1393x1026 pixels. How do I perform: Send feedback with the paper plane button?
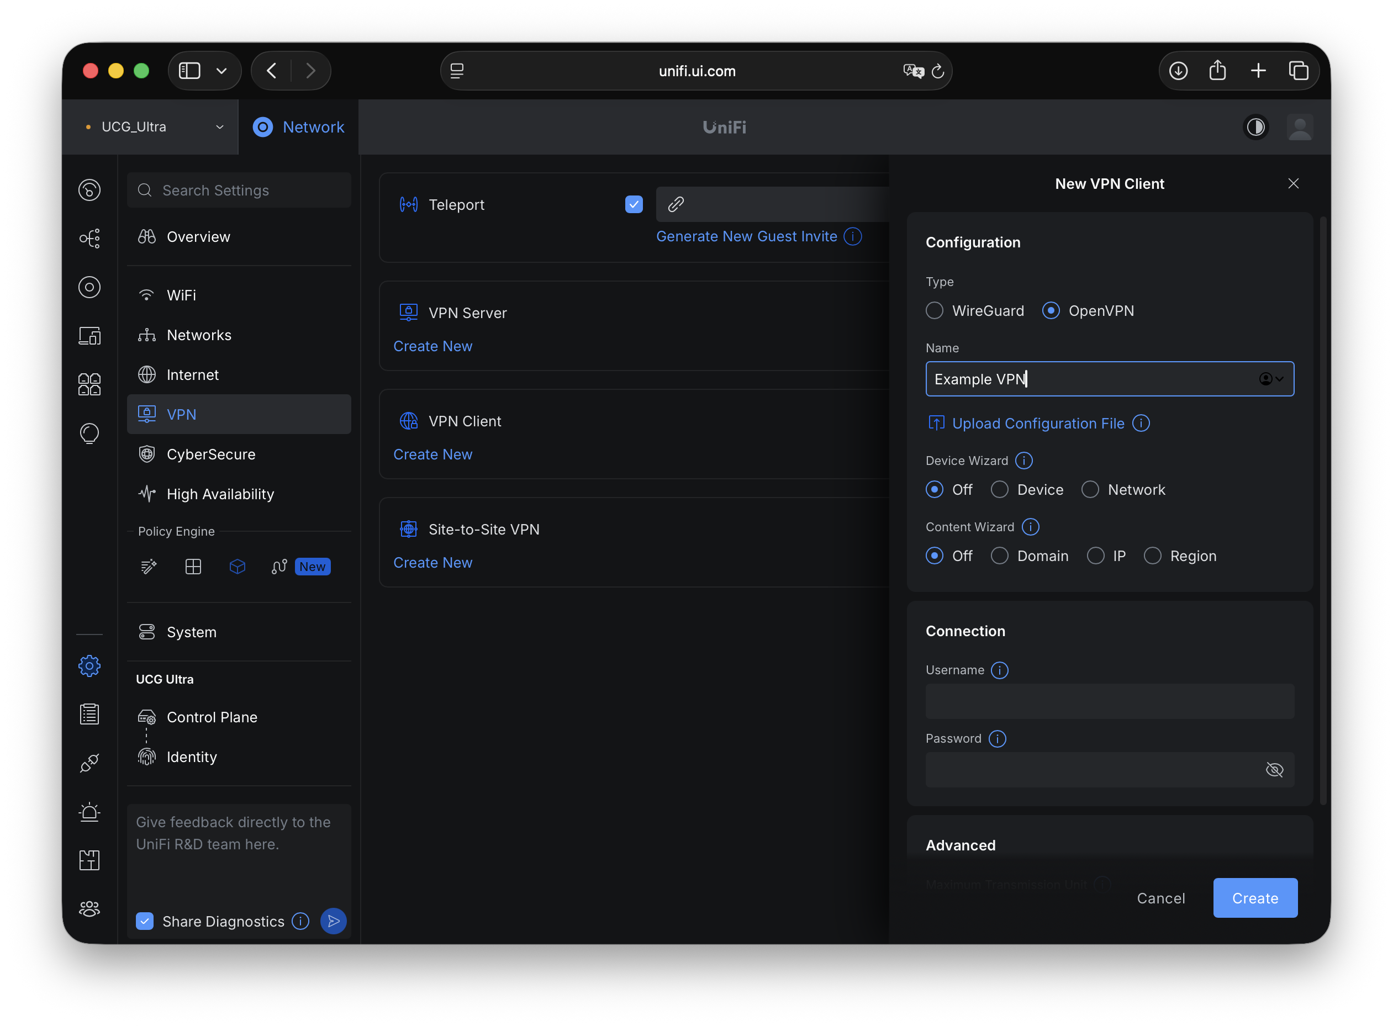point(334,921)
